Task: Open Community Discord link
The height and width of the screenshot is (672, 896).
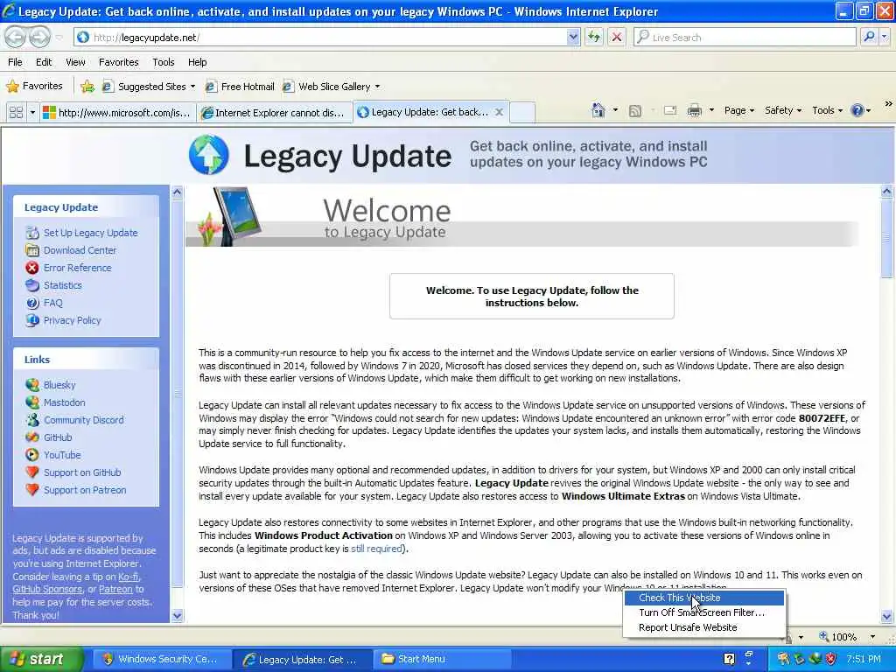Action: point(83,420)
